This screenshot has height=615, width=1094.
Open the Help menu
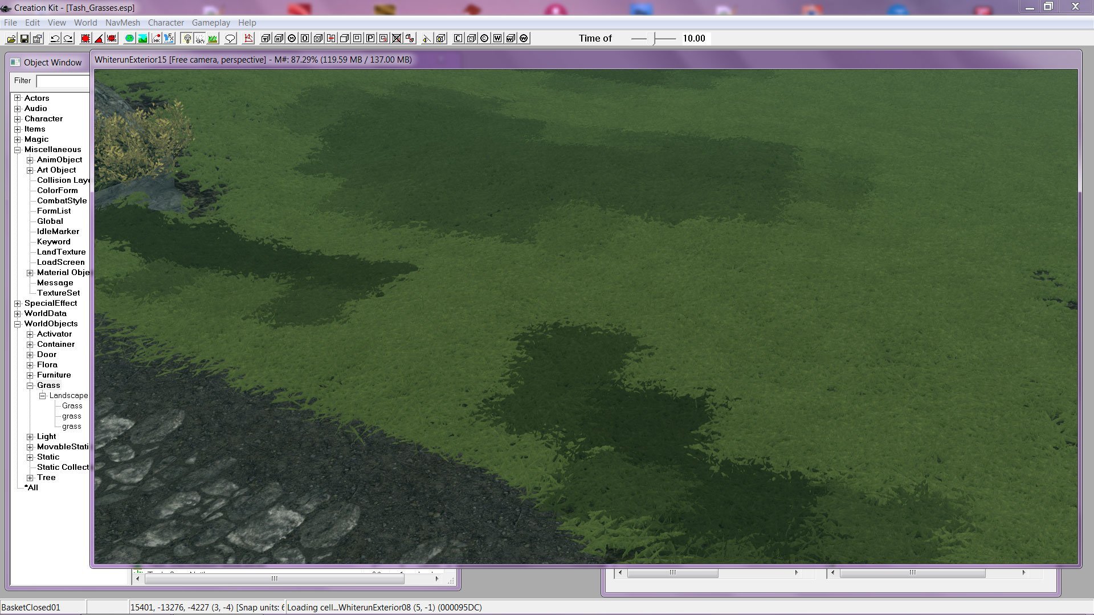247,23
